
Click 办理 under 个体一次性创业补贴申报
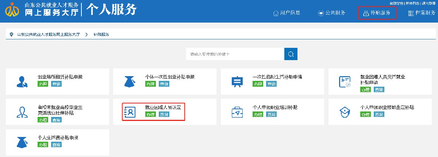click(150, 84)
